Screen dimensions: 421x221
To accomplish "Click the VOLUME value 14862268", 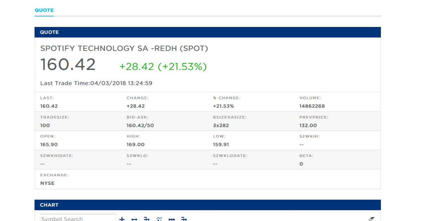I will pos(312,106).
